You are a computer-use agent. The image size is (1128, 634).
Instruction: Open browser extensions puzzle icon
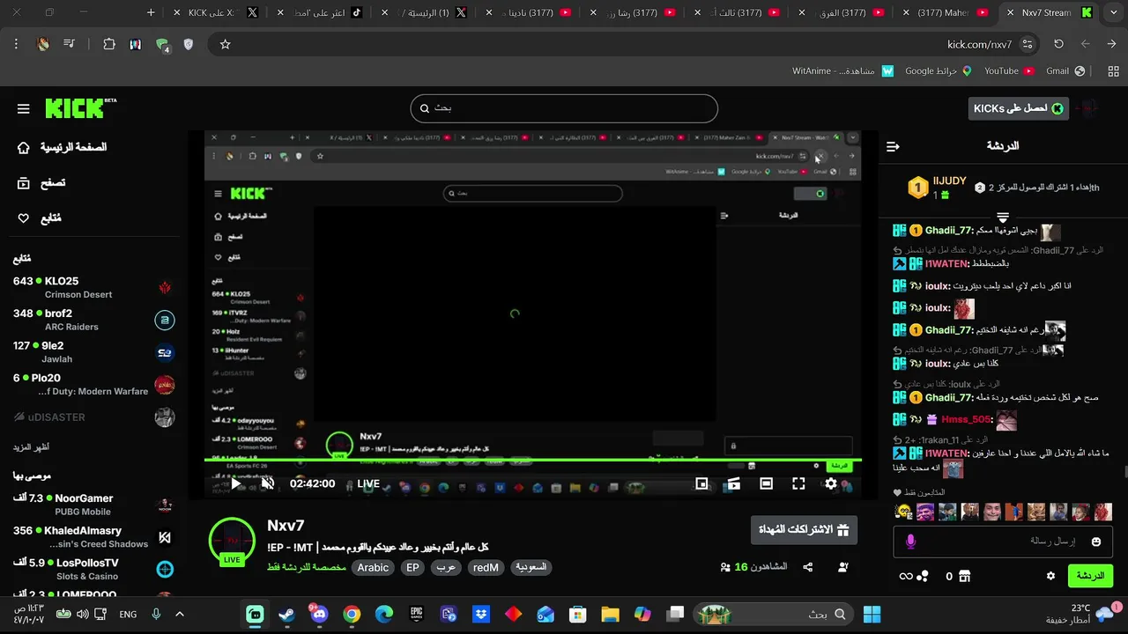point(109,44)
